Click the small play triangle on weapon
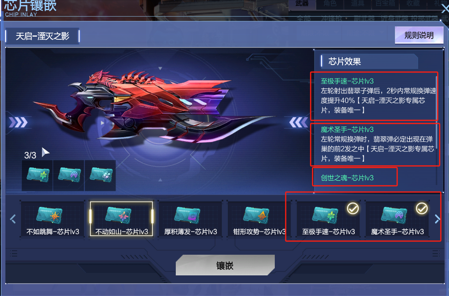The image size is (449, 296). point(102,123)
